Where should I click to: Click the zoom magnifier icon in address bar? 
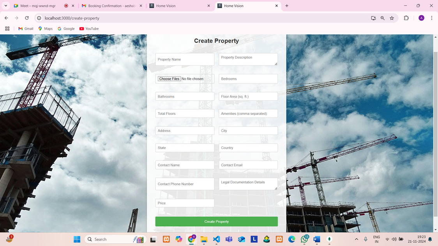point(382,18)
